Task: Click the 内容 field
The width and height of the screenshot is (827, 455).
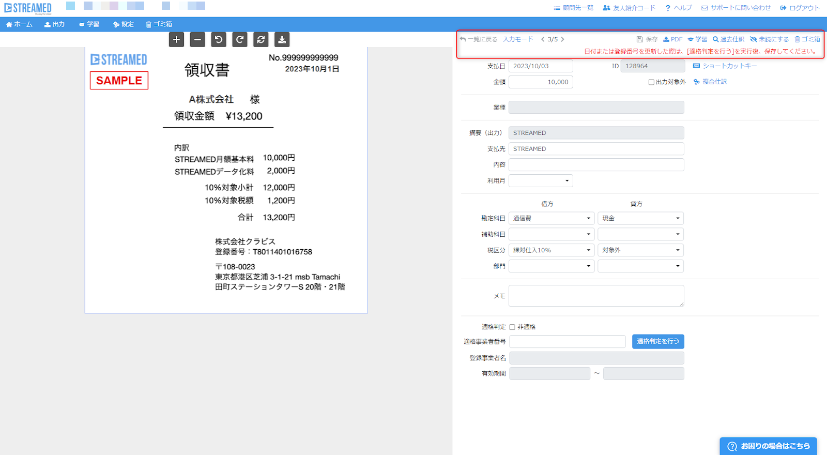Action: (596, 164)
